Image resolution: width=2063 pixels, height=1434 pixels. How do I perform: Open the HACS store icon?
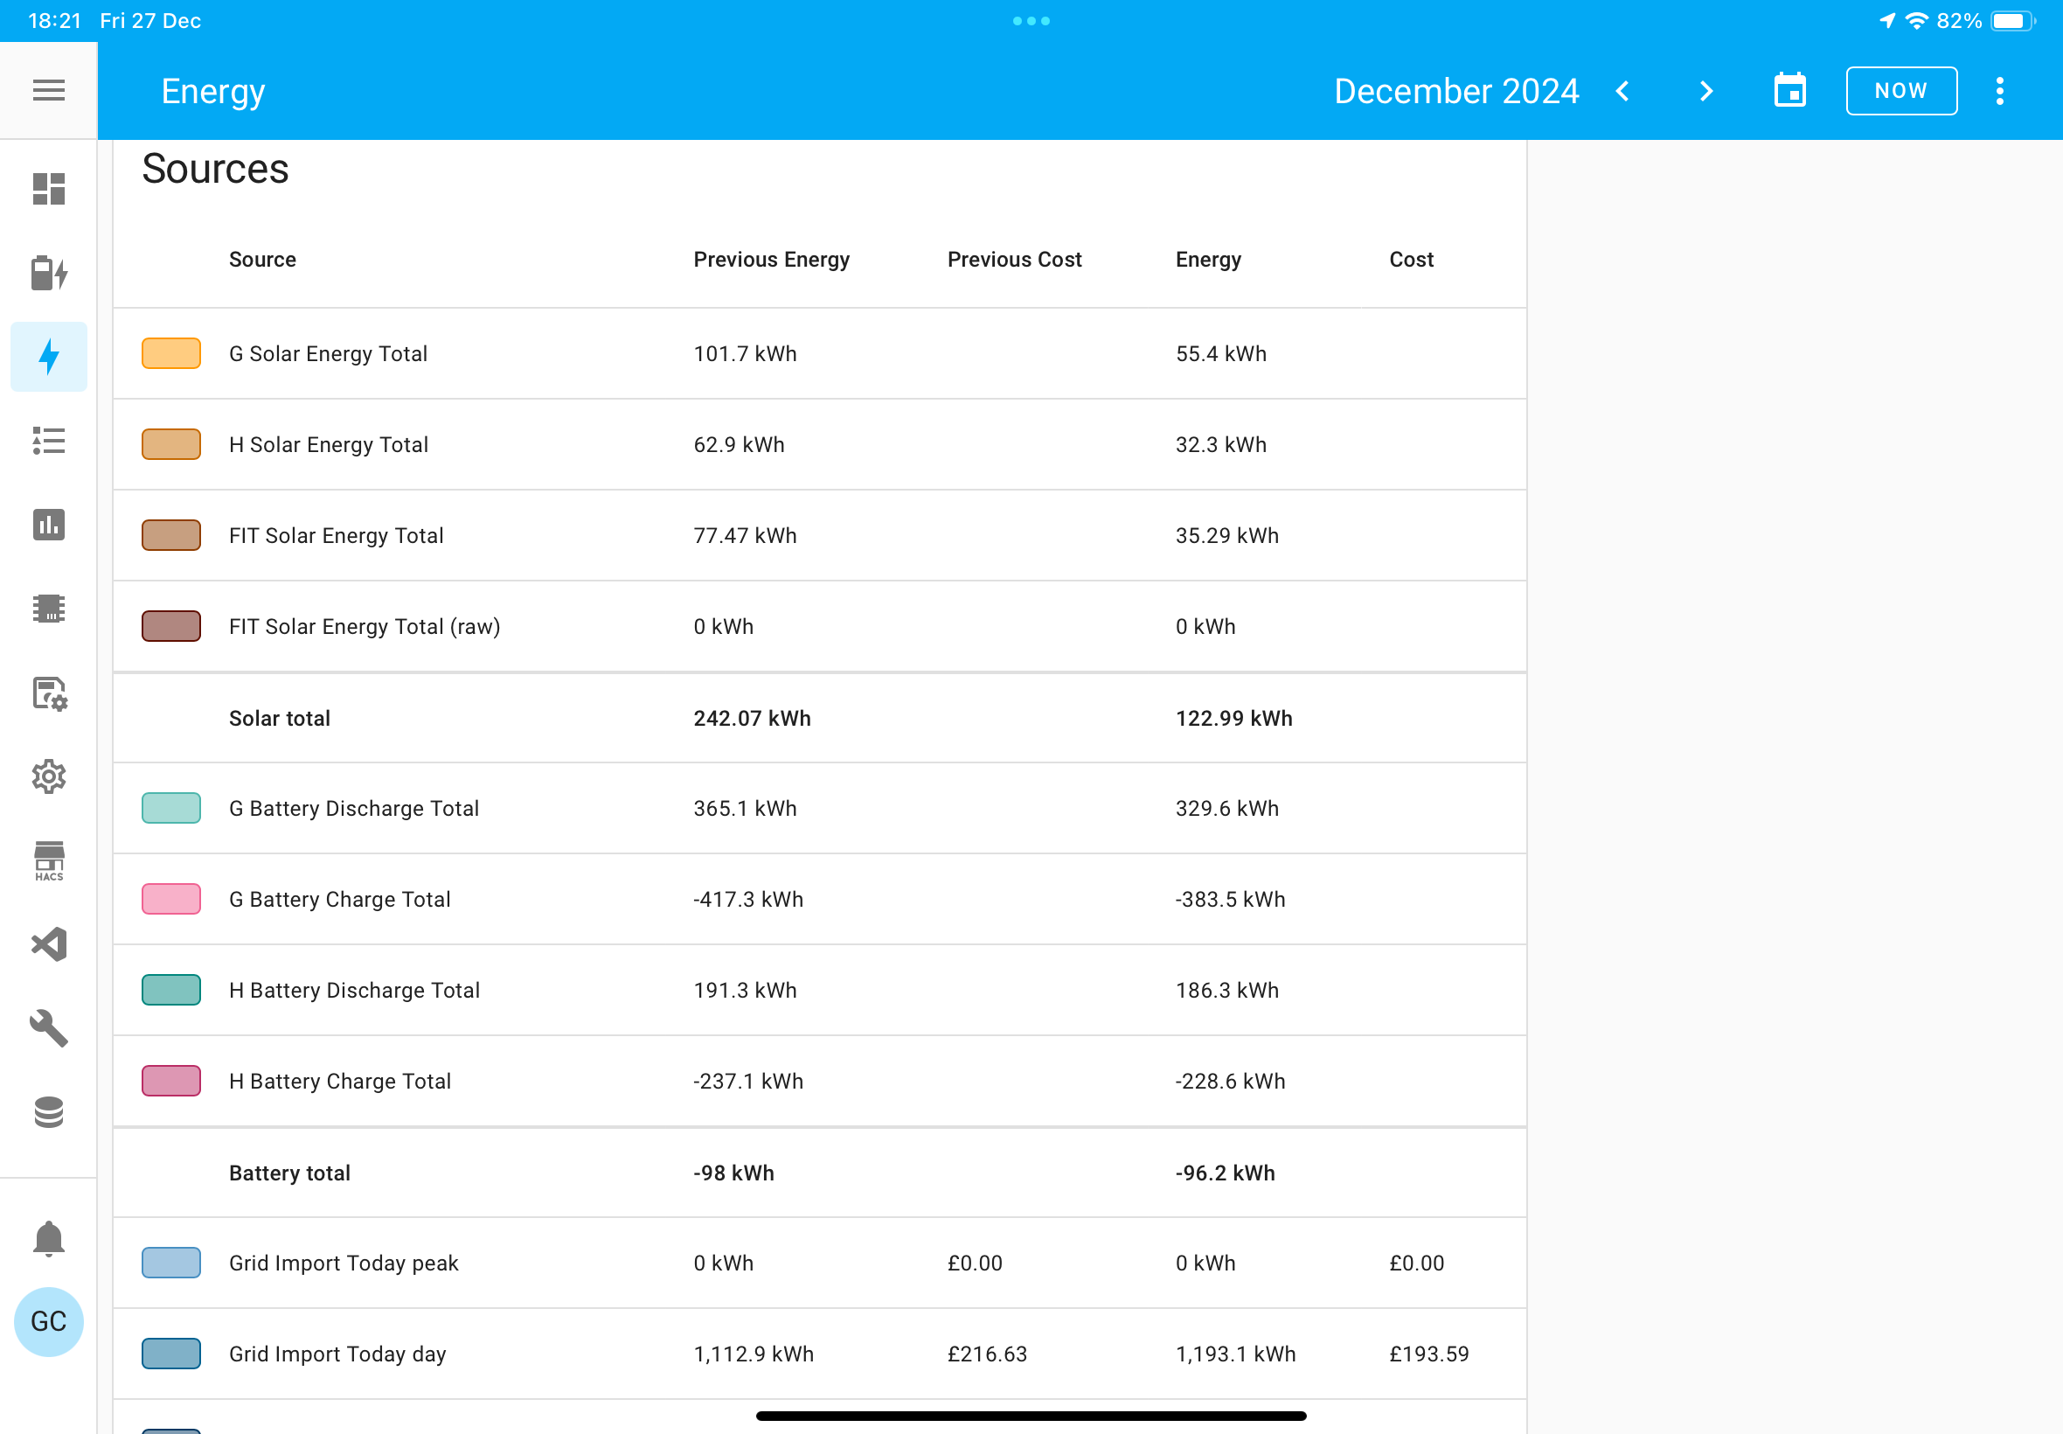click(x=48, y=860)
